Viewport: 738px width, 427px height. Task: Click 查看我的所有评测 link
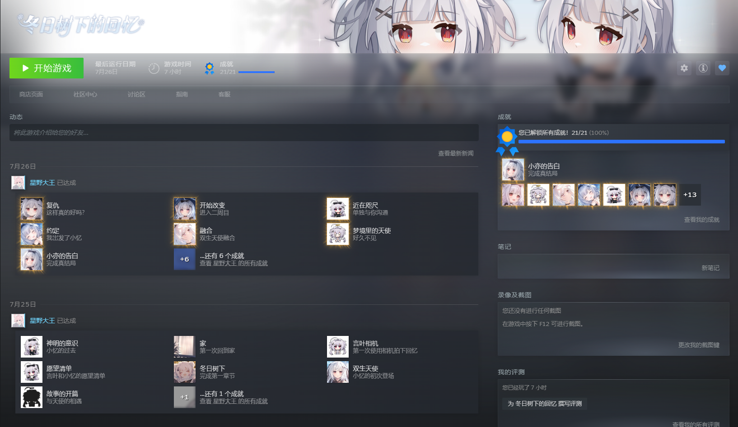pos(696,424)
